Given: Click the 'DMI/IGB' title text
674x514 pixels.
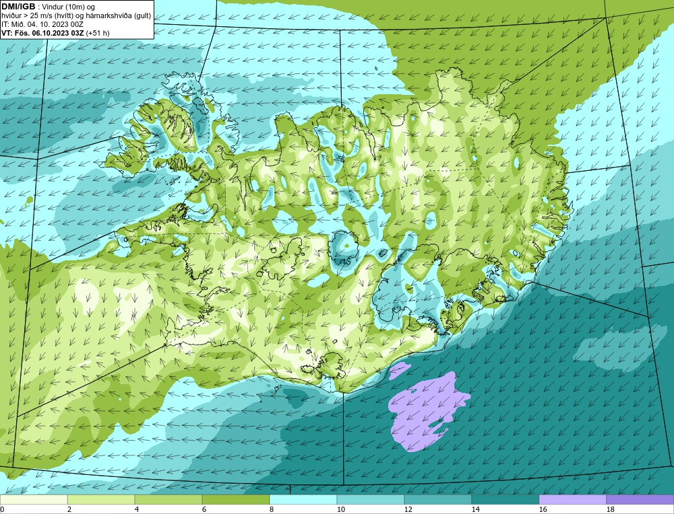Looking at the screenshot, I should [x=18, y=7].
